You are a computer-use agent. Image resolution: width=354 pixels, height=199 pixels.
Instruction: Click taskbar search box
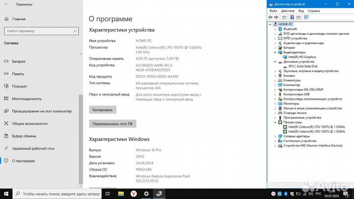coord(57,194)
